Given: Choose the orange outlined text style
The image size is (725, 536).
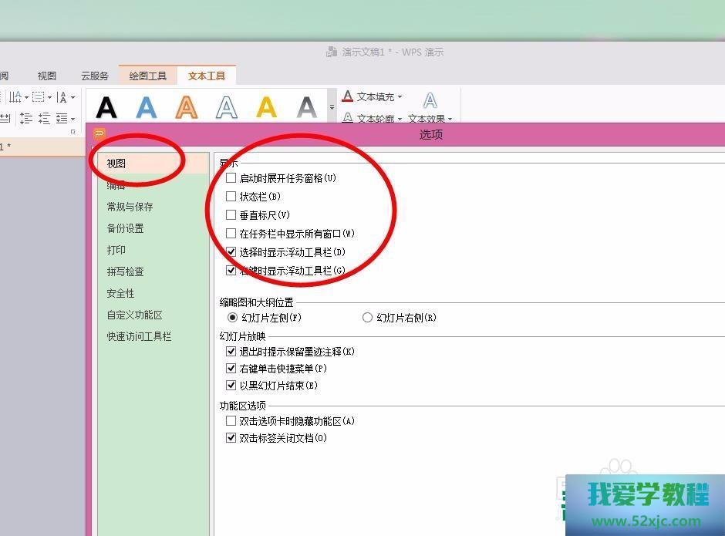Looking at the screenshot, I should 187,106.
